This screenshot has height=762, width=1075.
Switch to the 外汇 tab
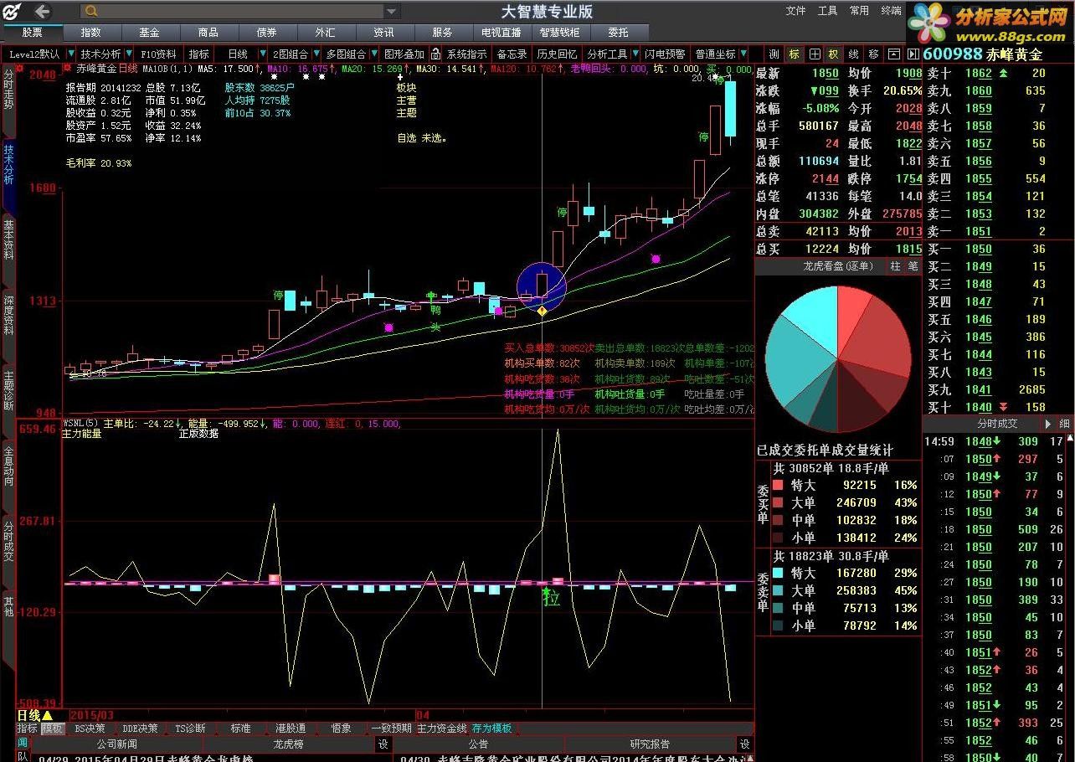click(325, 33)
